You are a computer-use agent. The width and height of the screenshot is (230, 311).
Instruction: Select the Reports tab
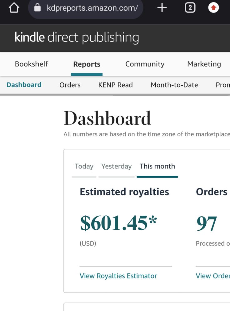[87, 64]
